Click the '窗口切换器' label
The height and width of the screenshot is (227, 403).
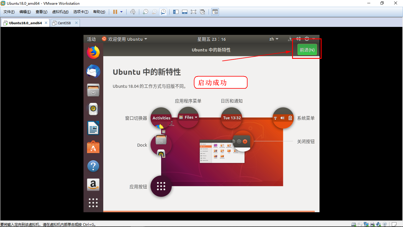(x=136, y=118)
